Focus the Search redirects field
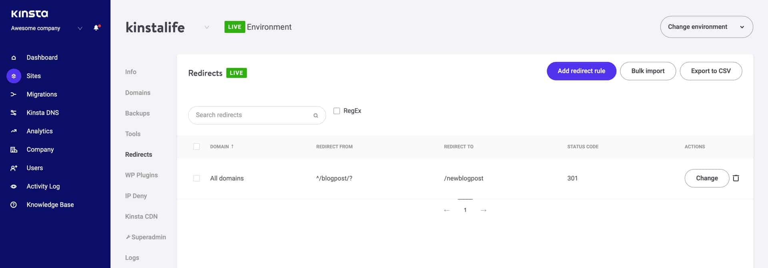 pos(257,116)
